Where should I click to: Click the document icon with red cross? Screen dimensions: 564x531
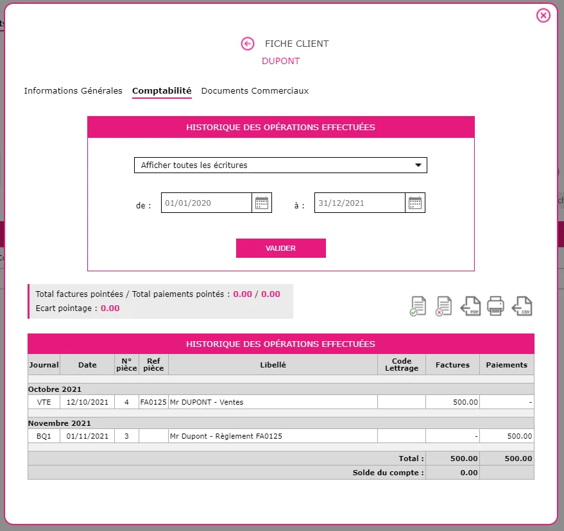tap(443, 306)
